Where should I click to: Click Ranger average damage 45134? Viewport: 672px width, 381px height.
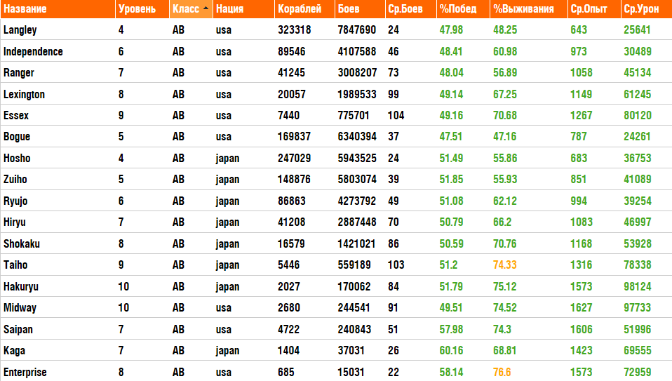[638, 73]
